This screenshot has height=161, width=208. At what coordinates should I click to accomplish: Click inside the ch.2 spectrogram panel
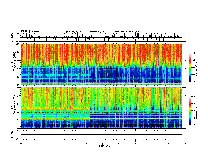click(x=101, y=108)
